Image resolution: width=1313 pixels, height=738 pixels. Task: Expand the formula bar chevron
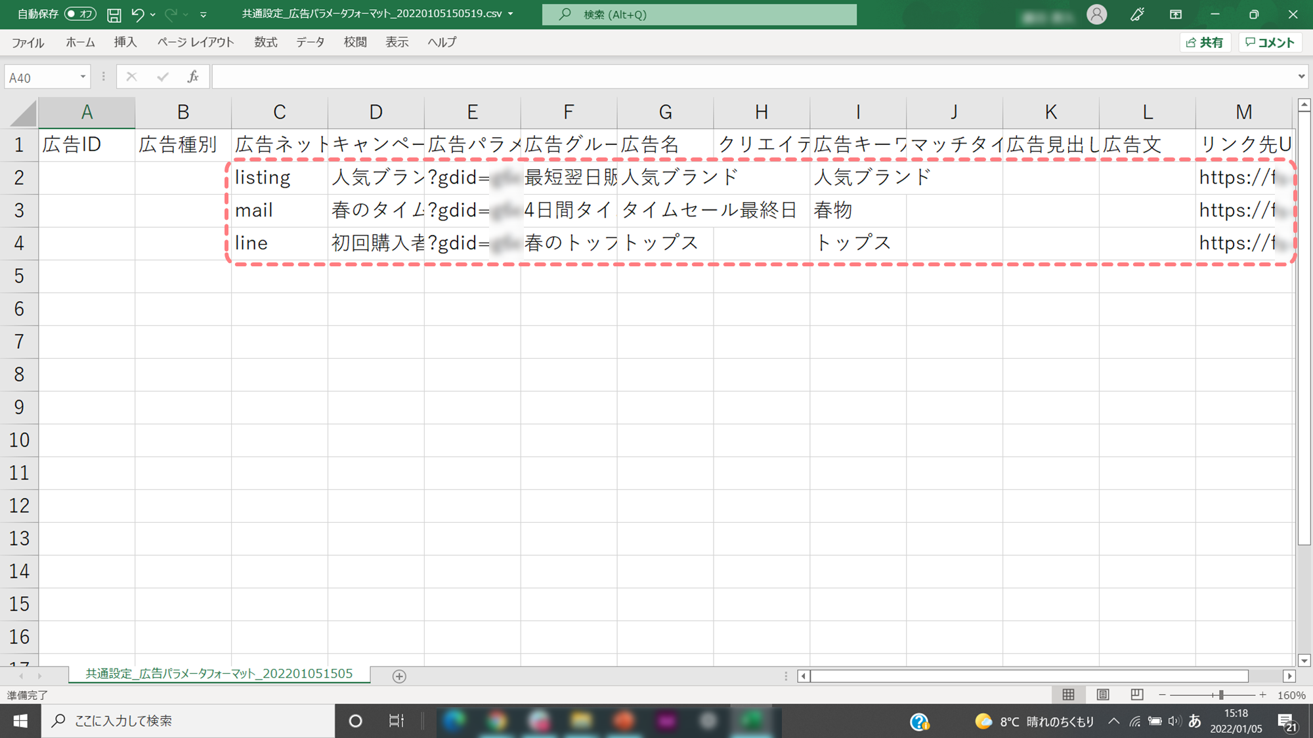(x=1301, y=77)
